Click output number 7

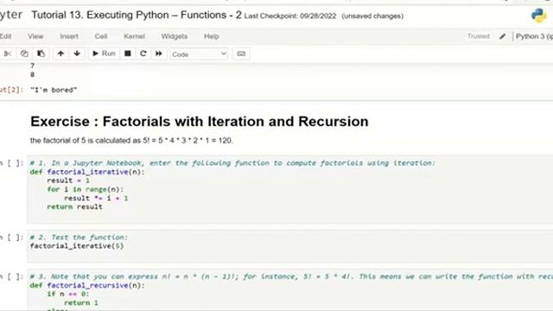[x=33, y=66]
